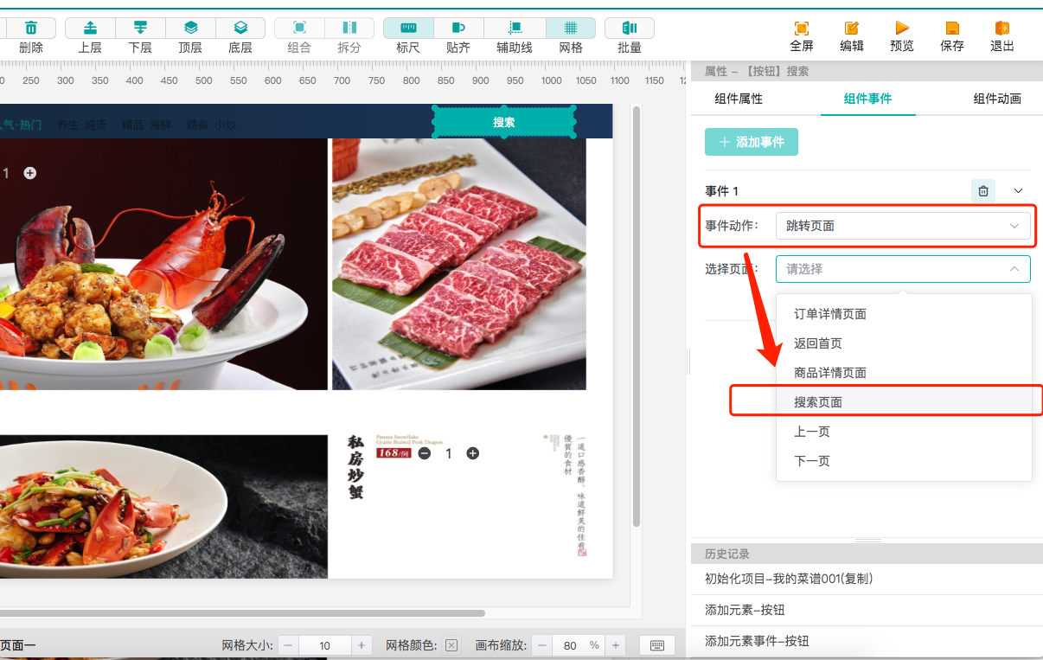This screenshot has height=660, width=1043.
Task: Toggle grid (网格) visibility
Action: point(571,29)
